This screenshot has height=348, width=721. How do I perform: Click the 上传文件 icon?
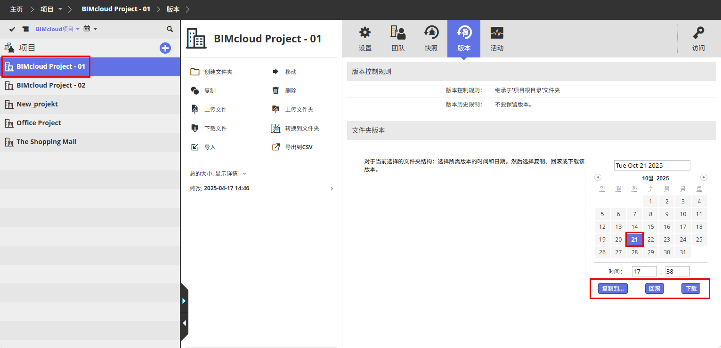195,110
